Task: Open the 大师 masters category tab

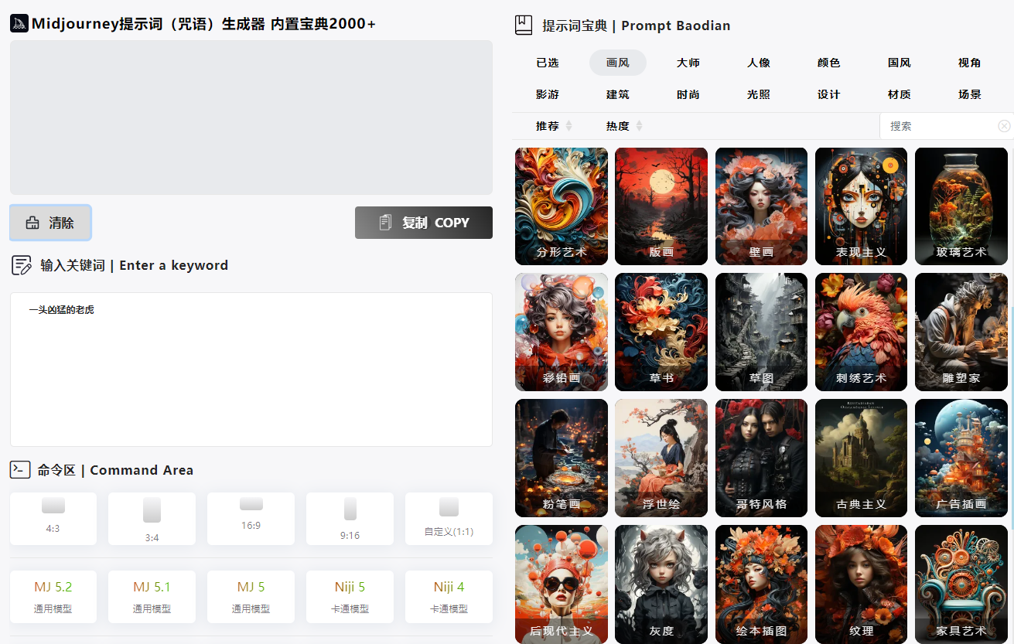Action: tap(688, 63)
